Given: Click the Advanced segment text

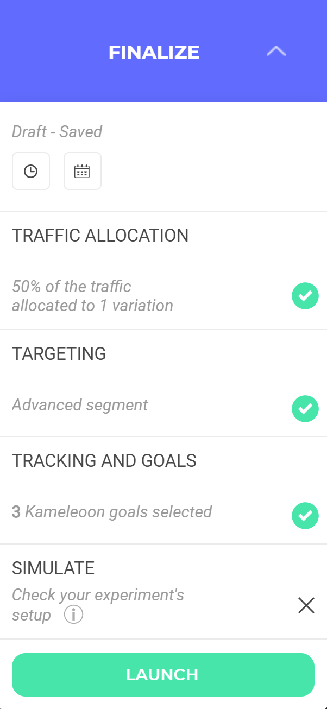Looking at the screenshot, I should click(80, 405).
